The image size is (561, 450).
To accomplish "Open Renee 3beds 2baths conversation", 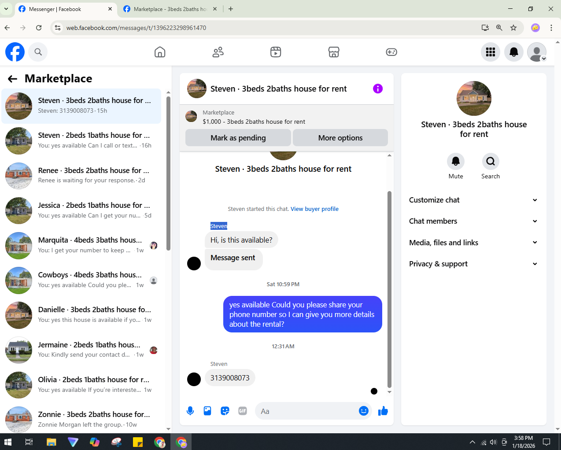I will (81, 176).
